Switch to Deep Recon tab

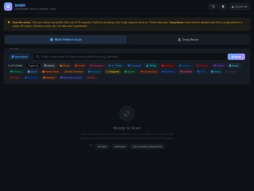(188, 40)
